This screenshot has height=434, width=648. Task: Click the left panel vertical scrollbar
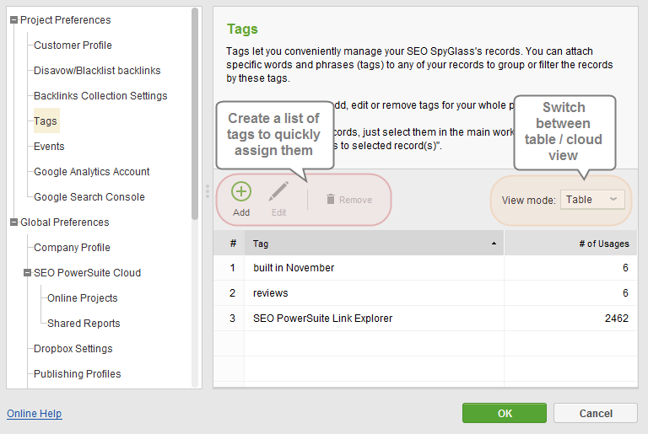point(196,110)
